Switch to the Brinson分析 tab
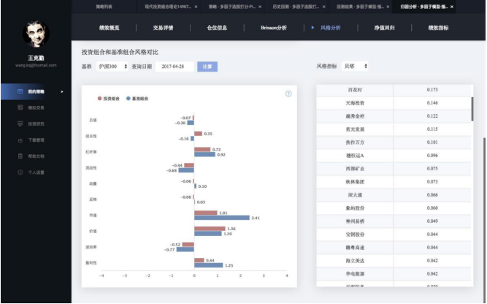Screen dimensions: 487x304 274,27
